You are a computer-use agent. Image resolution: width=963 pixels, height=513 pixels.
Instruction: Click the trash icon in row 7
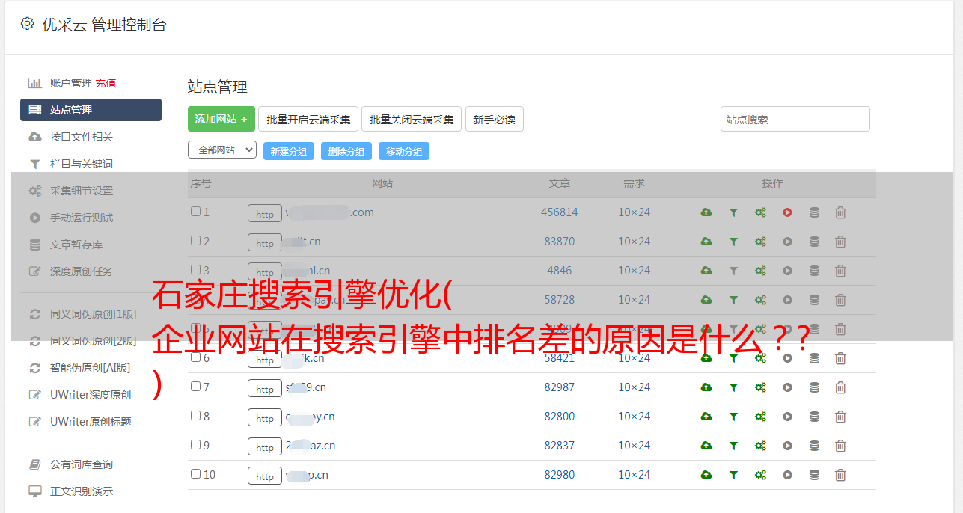pos(840,387)
